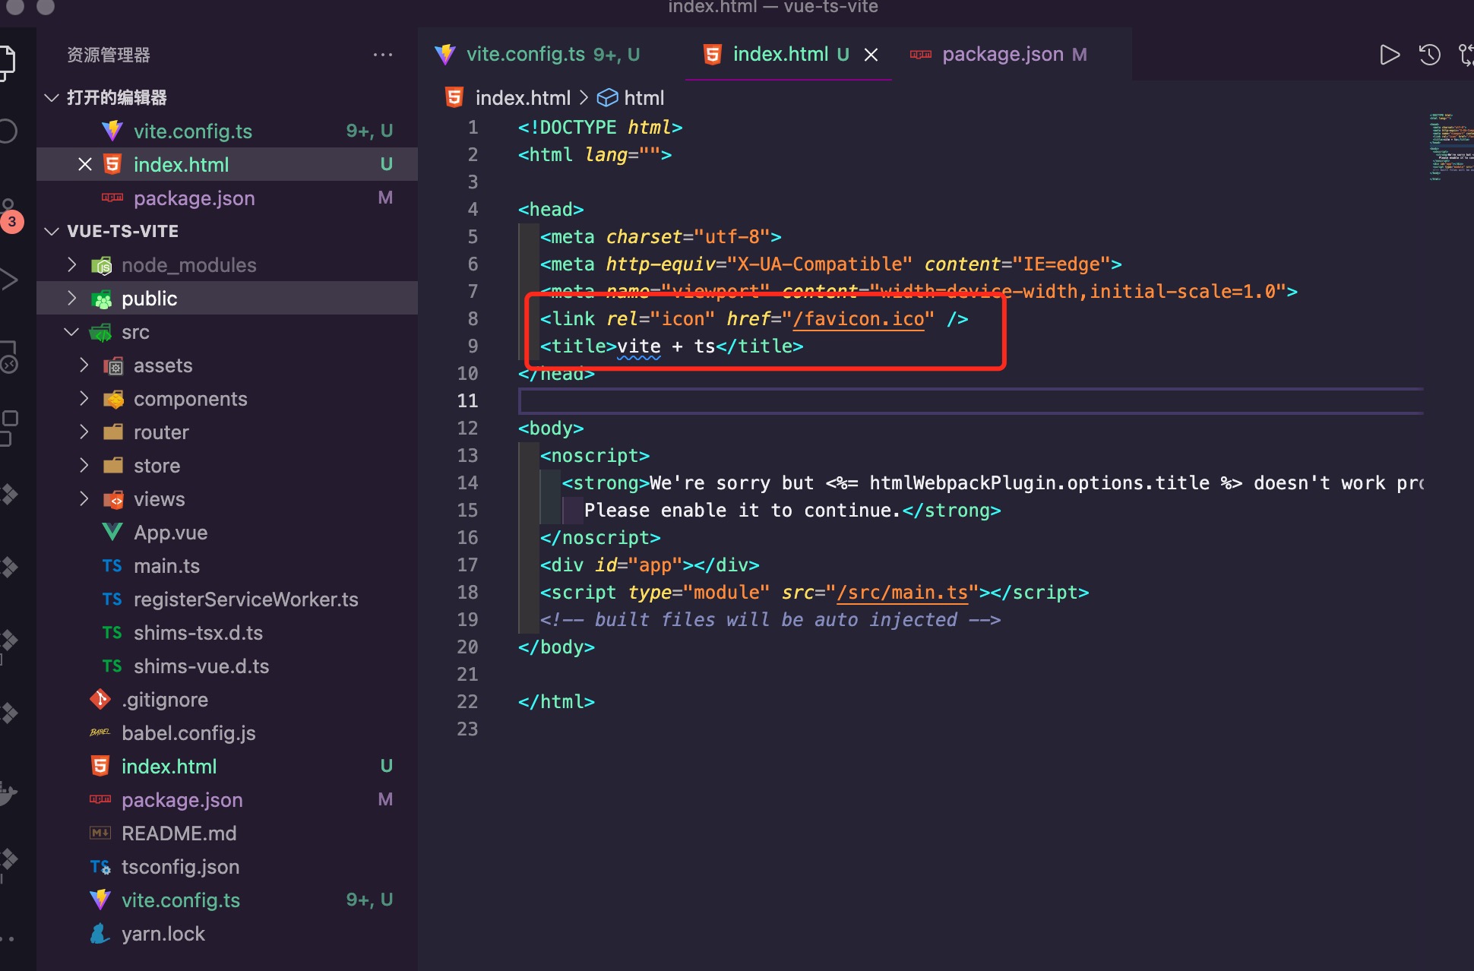The height and width of the screenshot is (971, 1474).
Task: Expand the router folder
Action: coord(84,432)
